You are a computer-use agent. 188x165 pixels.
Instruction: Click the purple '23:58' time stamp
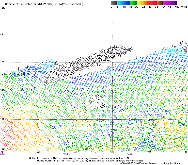(67, 154)
